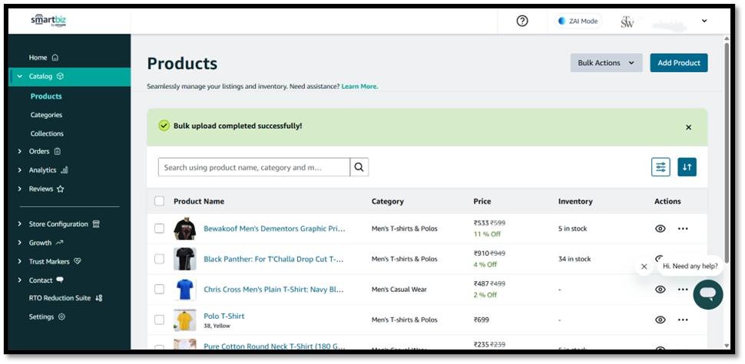Select the Black Panther product checkbox

[x=159, y=259]
